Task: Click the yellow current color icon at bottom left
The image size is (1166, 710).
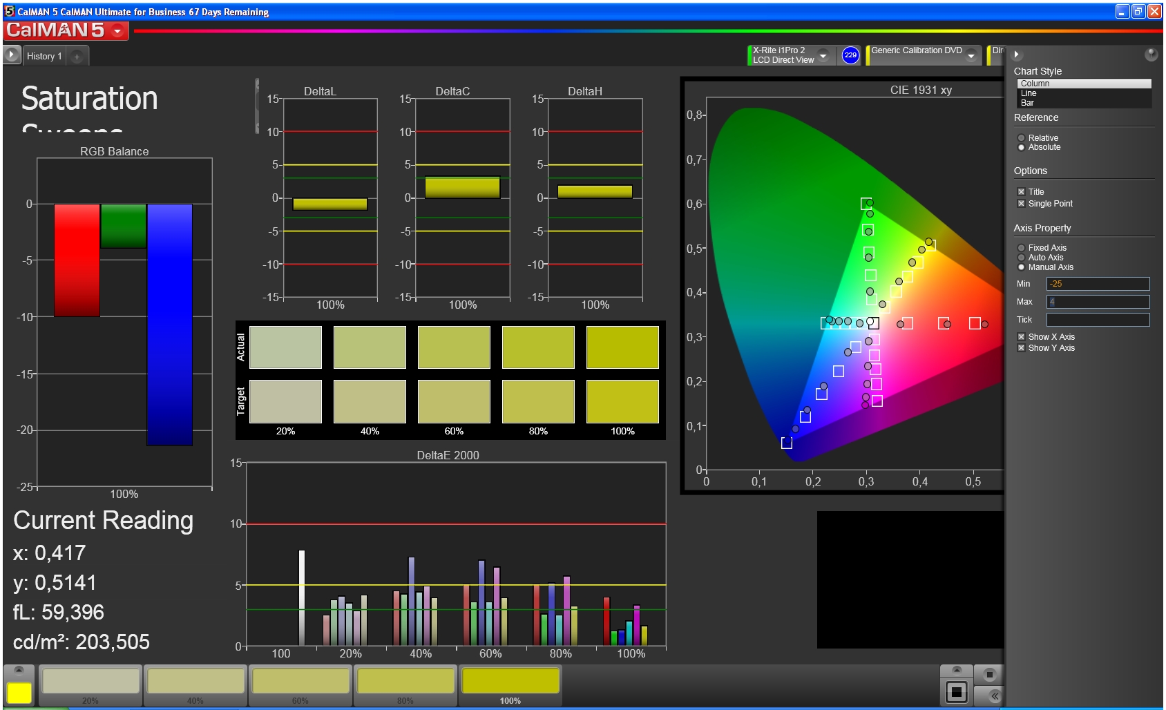Action: [x=19, y=693]
